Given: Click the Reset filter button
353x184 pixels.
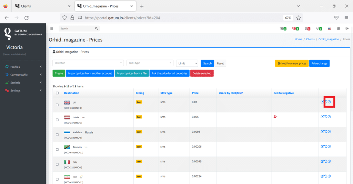Looking at the screenshot, I should point(220,63).
